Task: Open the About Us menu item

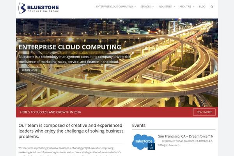Action: [x=185, y=7]
